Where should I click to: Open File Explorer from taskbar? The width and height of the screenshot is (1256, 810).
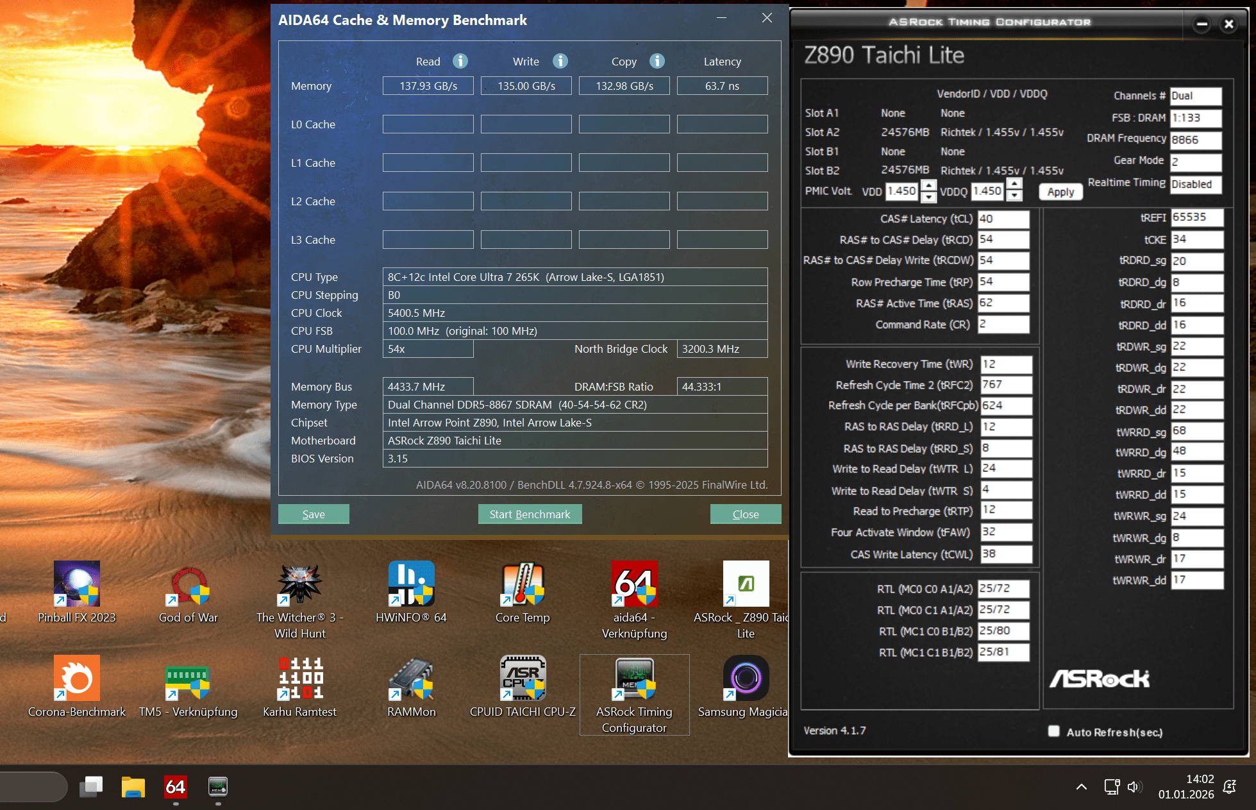click(133, 787)
